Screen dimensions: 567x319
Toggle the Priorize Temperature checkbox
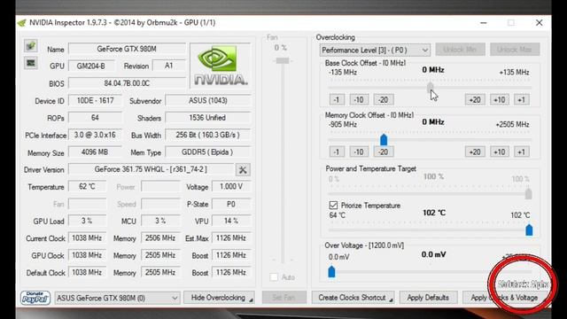333,205
